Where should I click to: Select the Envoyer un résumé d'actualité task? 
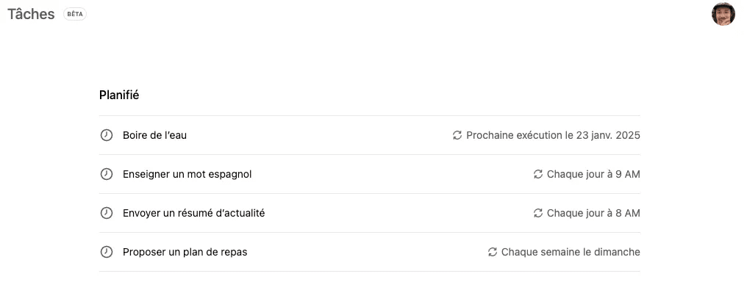point(370,213)
